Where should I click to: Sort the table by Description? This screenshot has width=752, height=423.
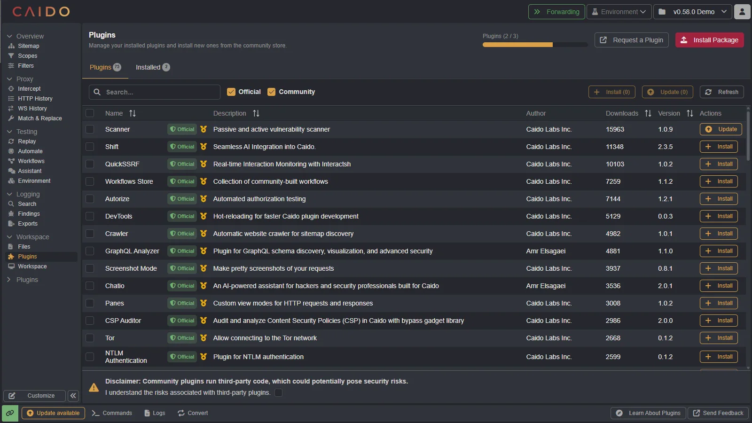tap(256, 113)
